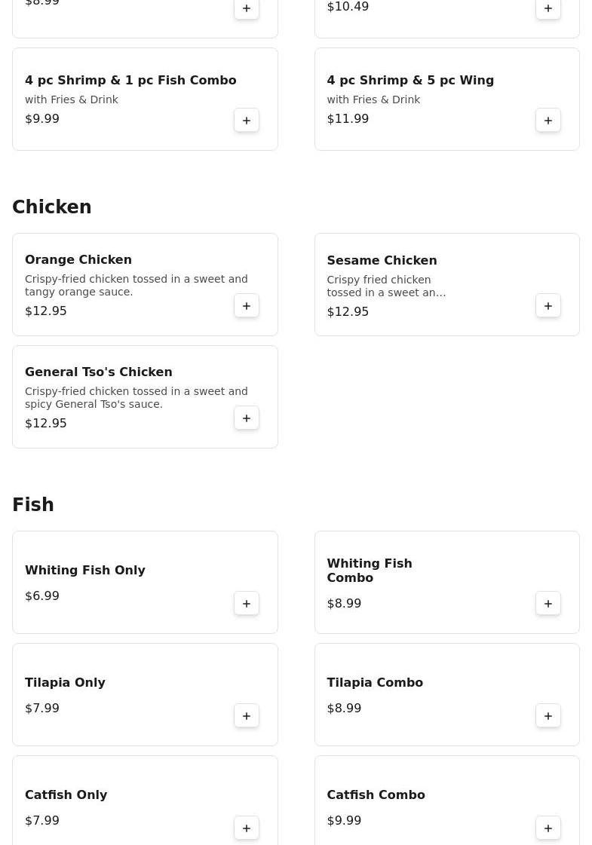
Task: Click the Fish section heading
Action: point(33,505)
